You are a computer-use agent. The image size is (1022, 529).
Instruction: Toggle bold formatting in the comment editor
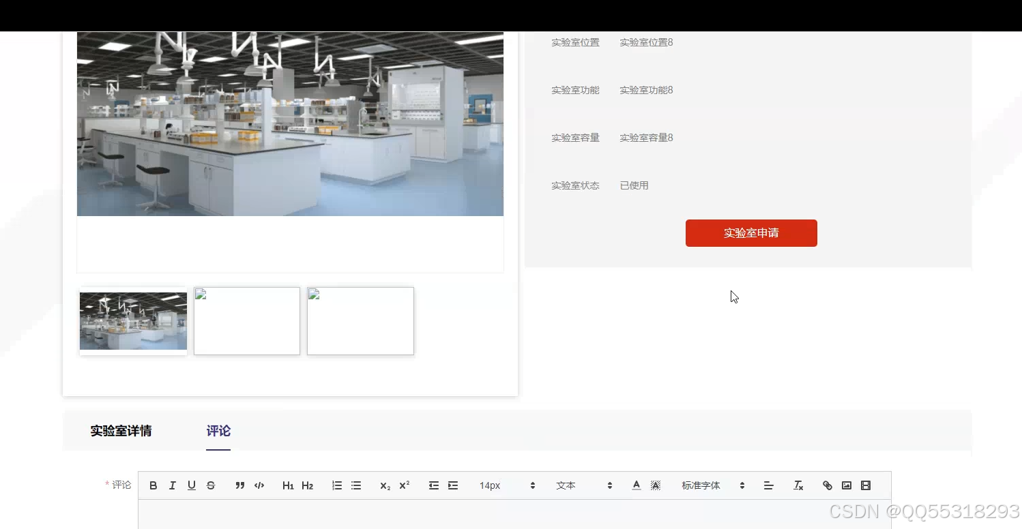[153, 485]
